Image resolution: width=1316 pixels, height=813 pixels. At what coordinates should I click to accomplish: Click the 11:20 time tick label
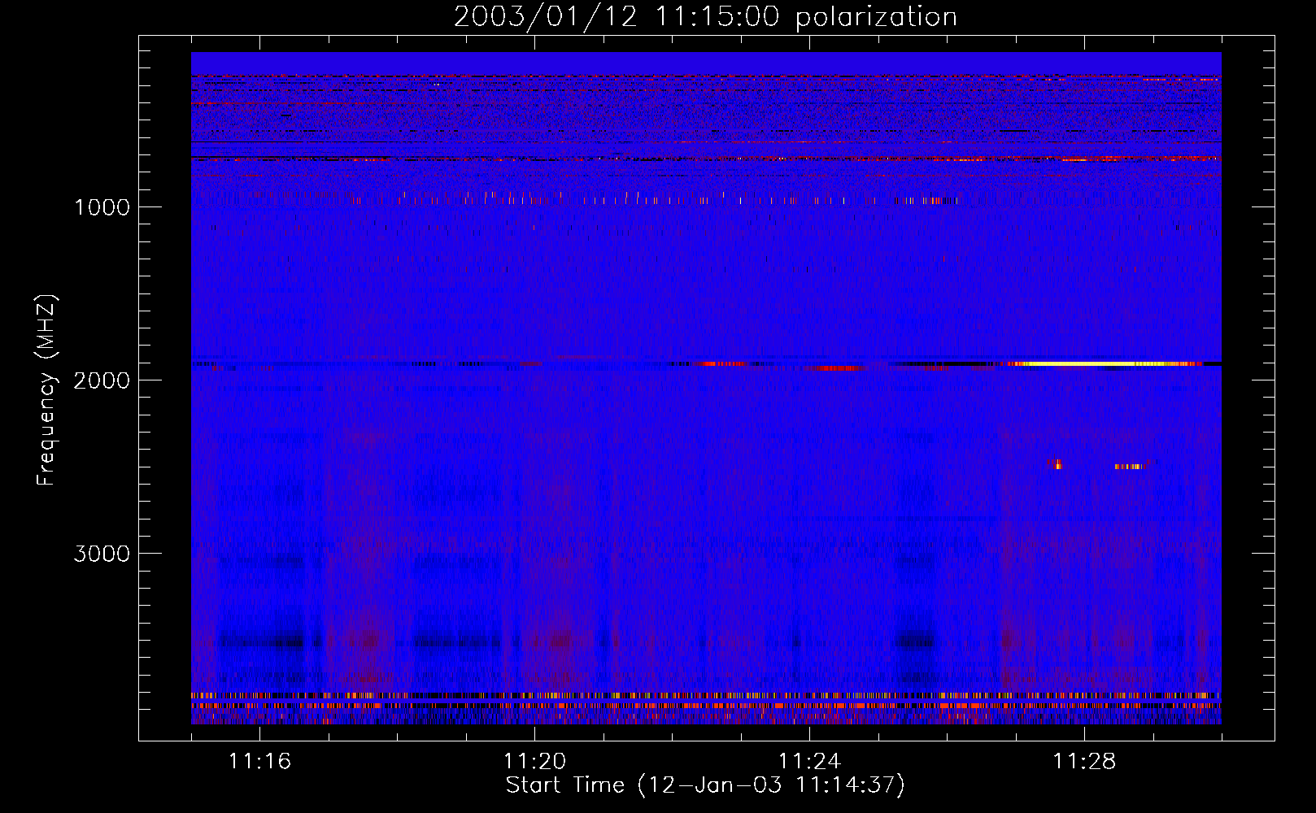(x=534, y=762)
